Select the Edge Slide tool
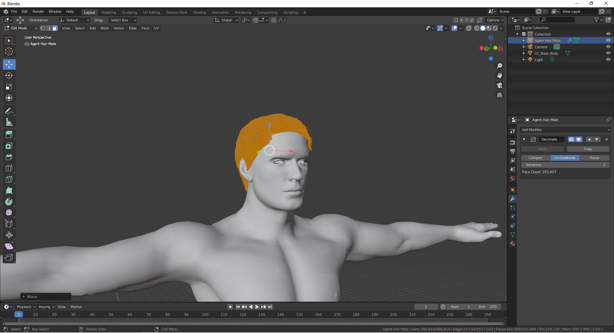Viewport: 614px width, 333px height. click(9, 224)
